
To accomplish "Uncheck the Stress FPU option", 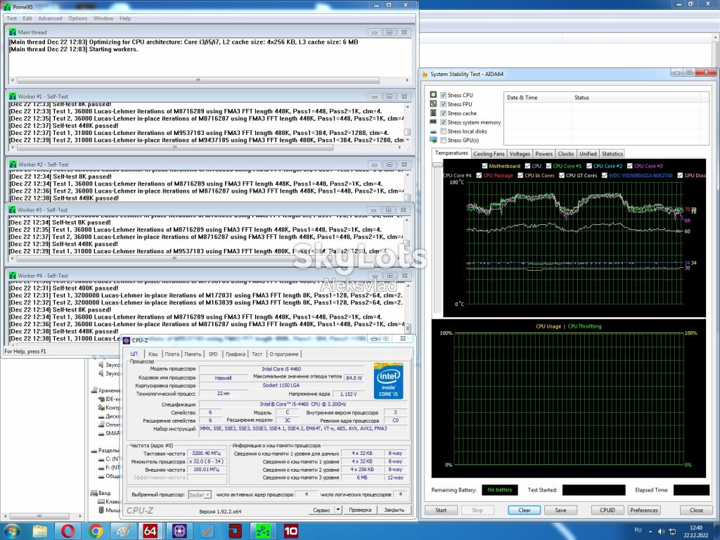I will pos(444,104).
